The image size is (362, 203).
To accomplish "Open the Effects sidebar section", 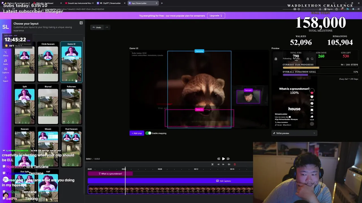I will (x=6, y=54).
